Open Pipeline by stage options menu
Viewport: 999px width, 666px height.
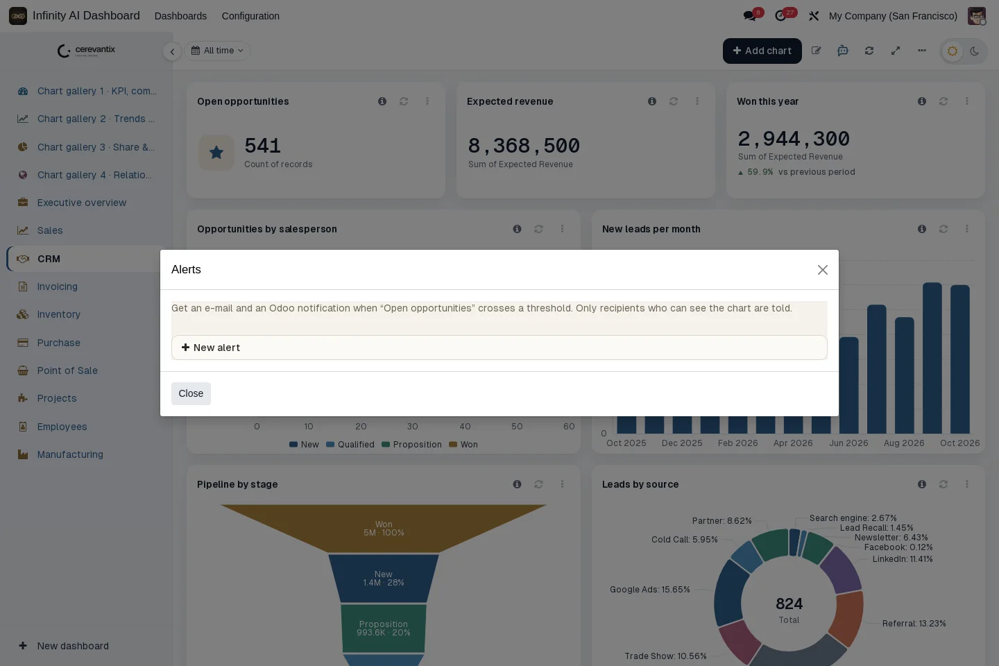(x=562, y=484)
